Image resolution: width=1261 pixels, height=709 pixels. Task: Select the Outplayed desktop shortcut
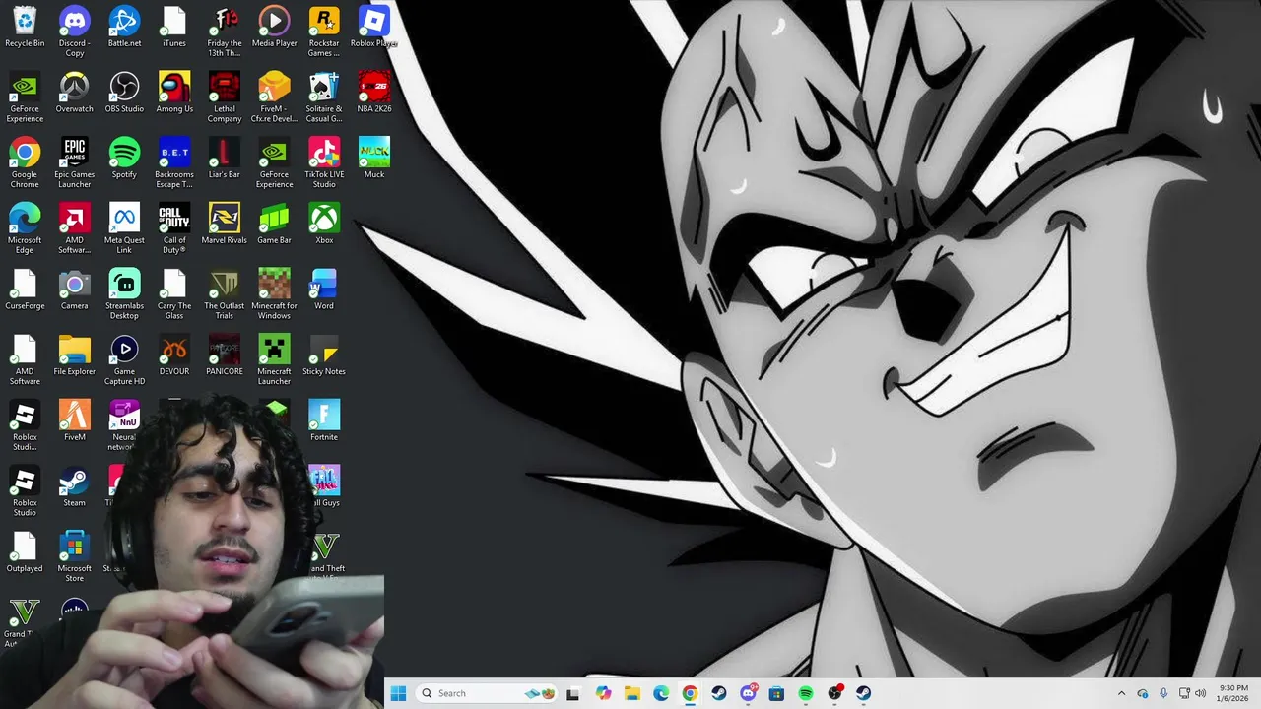(25, 551)
